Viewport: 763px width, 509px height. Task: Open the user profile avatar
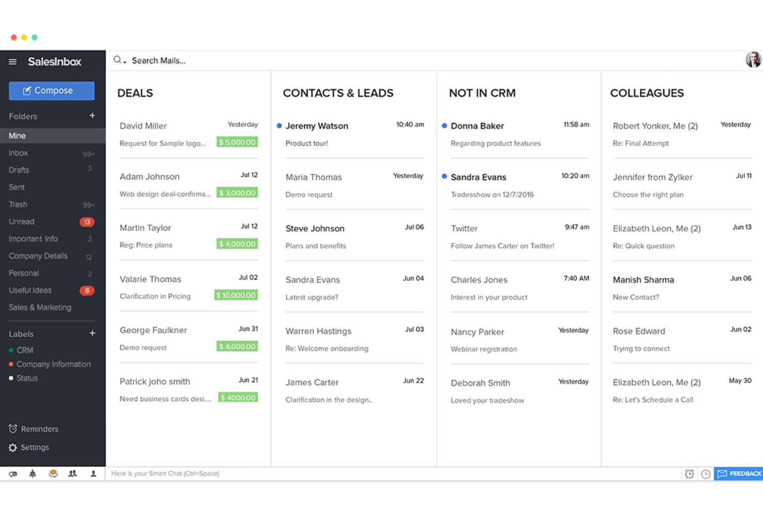pyautogui.click(x=753, y=60)
